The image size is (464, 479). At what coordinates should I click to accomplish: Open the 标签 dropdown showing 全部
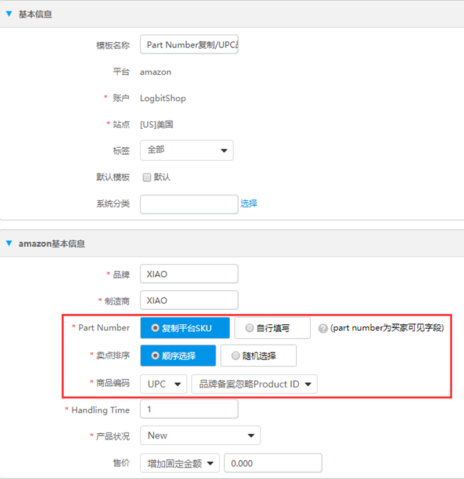187,150
